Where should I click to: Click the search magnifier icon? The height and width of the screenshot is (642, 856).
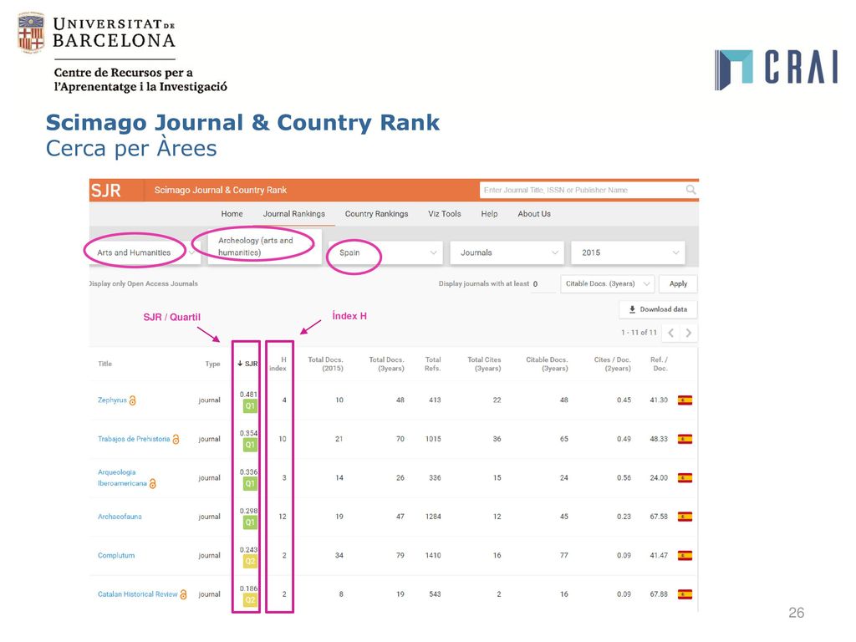pos(690,190)
